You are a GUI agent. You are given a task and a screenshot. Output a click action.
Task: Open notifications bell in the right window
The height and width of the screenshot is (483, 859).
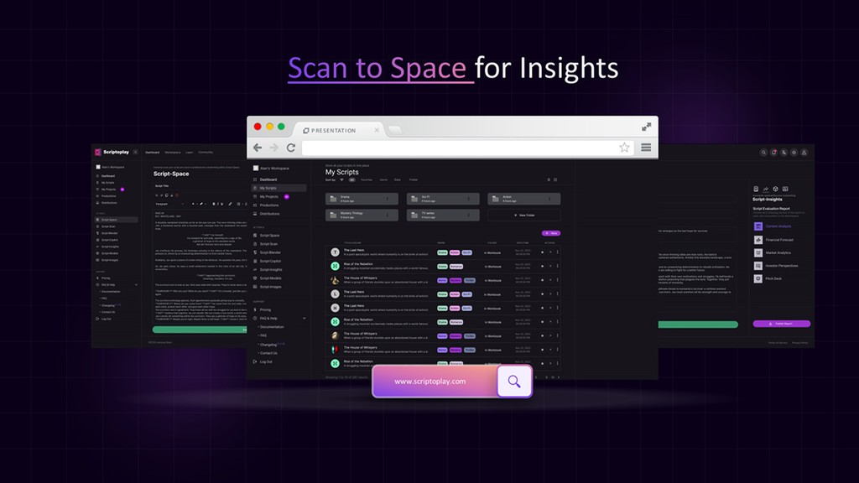pos(774,153)
